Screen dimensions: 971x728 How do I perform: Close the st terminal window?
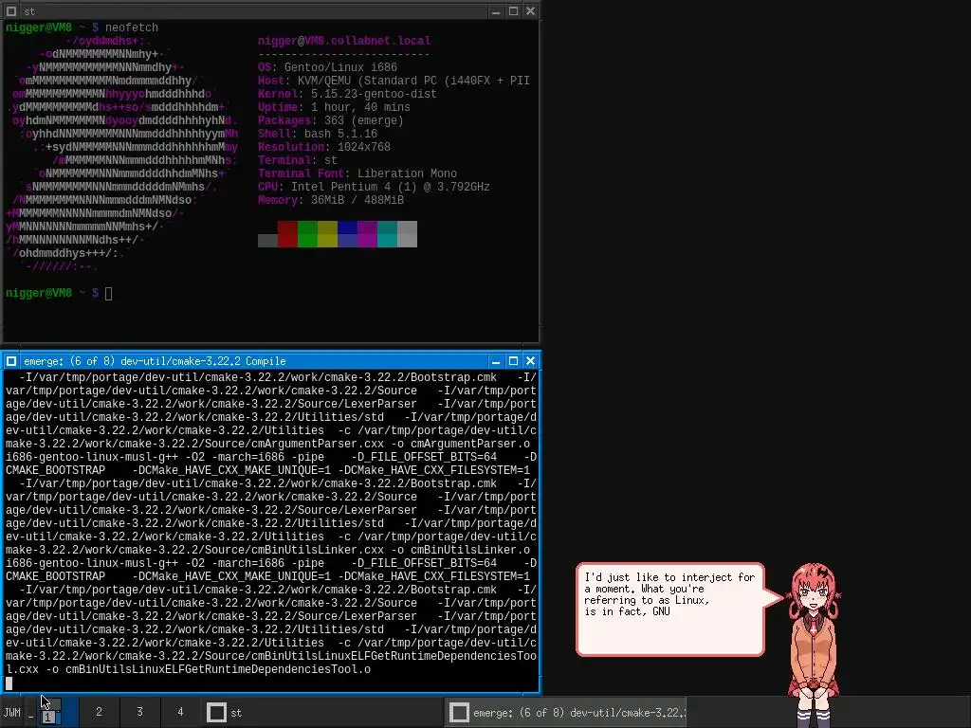[x=531, y=11]
